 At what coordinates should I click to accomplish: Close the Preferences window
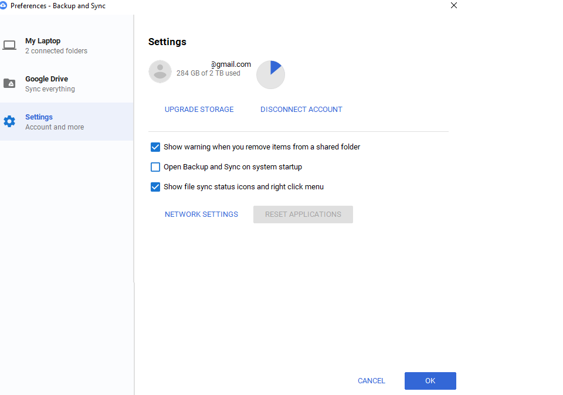tap(454, 5)
